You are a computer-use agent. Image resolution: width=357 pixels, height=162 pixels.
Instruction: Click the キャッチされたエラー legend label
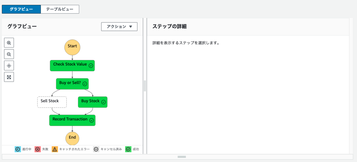74,149
